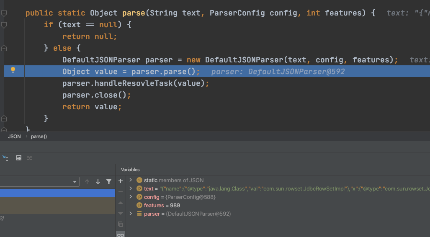
Task: Click the Run to Cursor icon
Action: 5,158
